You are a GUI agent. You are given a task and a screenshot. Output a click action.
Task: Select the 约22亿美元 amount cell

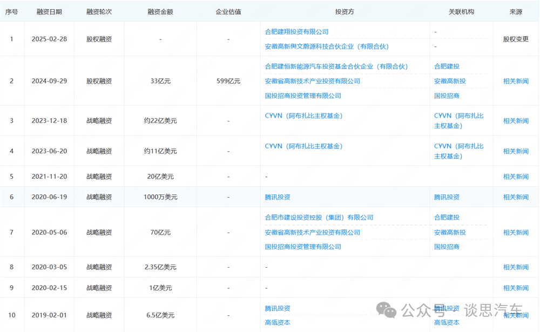[x=160, y=121]
